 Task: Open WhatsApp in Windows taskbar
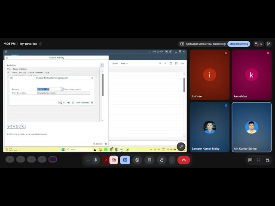point(106,149)
